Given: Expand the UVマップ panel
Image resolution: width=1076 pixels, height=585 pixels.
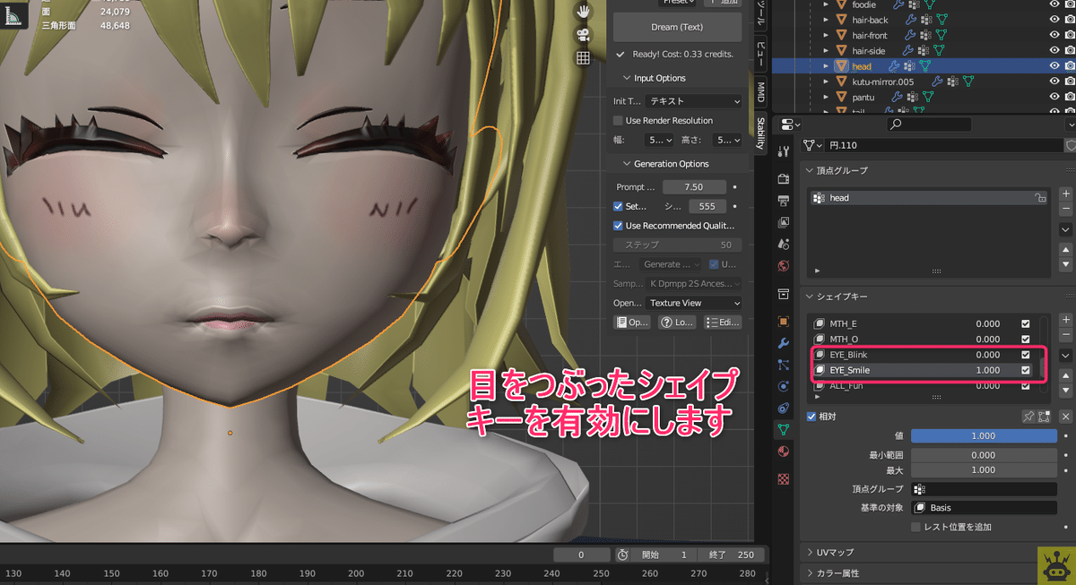Looking at the screenshot, I should pos(810,552).
